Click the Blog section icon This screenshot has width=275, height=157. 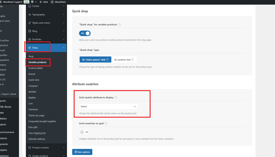click(x=30, y=31)
